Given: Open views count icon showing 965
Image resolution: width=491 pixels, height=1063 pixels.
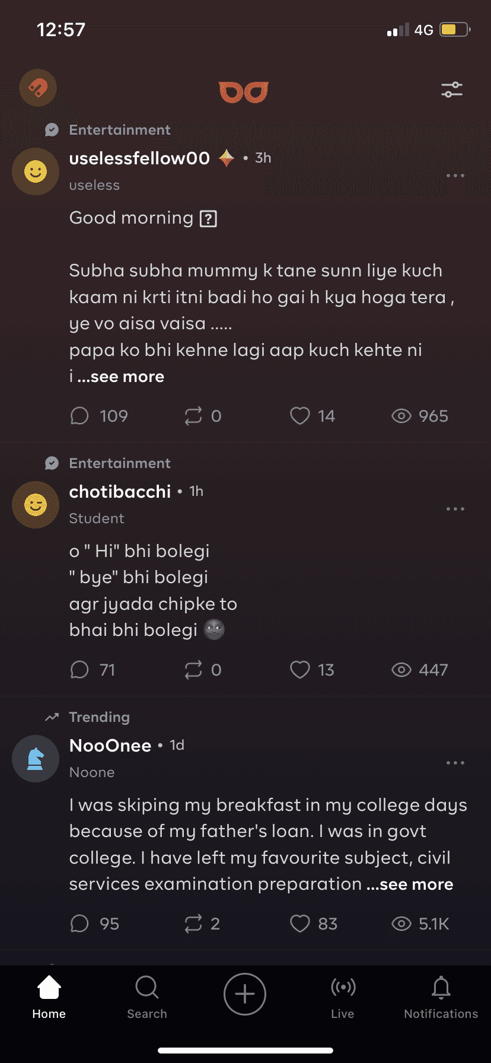Looking at the screenshot, I should tap(403, 416).
